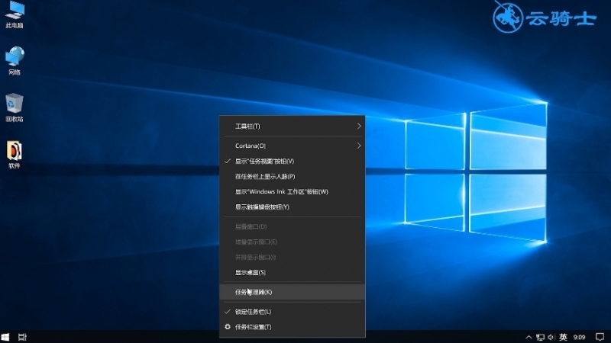This screenshot has width=611, height=343.
Task: Click the 英 input language indicator
Action: 563,337
